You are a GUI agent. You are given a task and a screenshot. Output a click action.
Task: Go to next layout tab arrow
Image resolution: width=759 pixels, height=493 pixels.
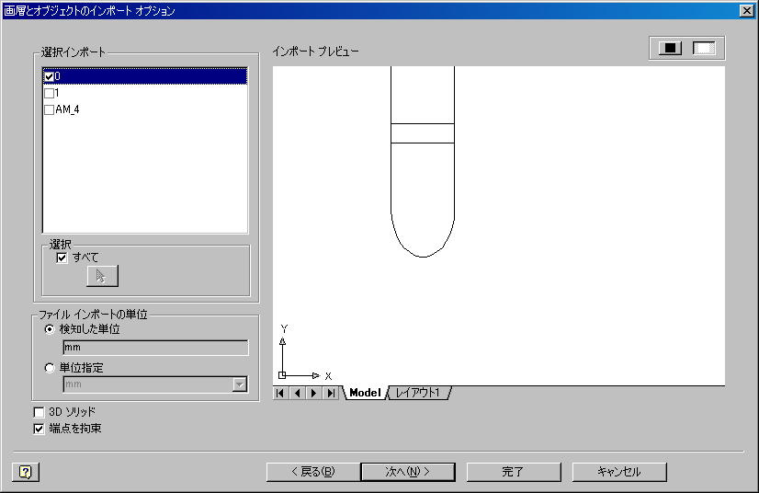pos(314,393)
